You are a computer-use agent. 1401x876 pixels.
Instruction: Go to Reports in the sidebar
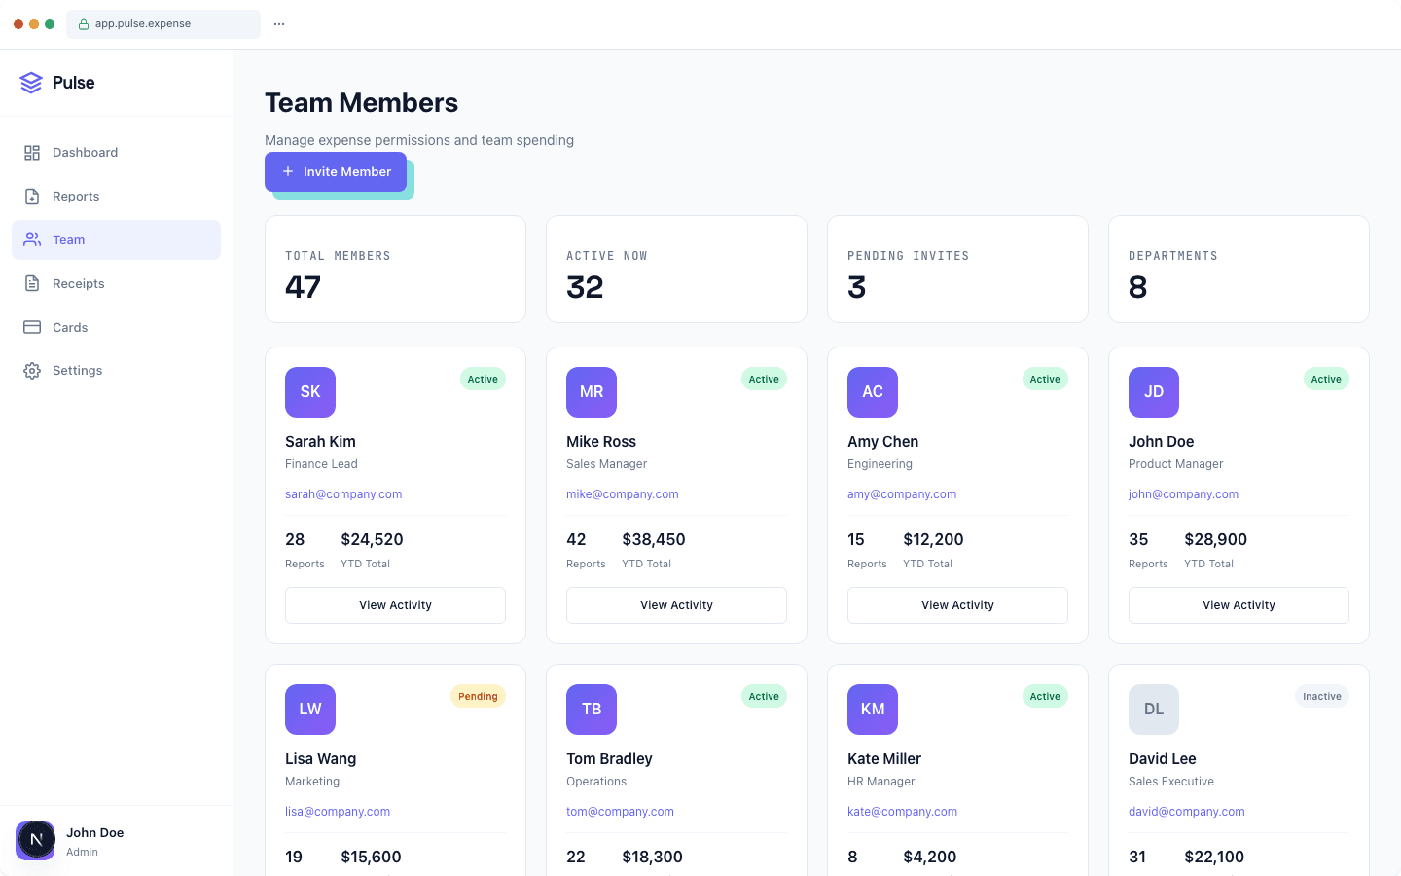[116, 197]
